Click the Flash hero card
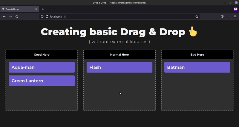This screenshot has height=127, width=239. click(x=119, y=67)
